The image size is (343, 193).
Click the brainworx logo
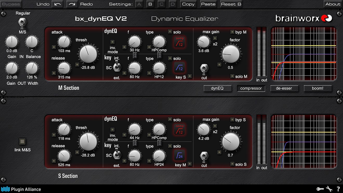tap(304, 18)
